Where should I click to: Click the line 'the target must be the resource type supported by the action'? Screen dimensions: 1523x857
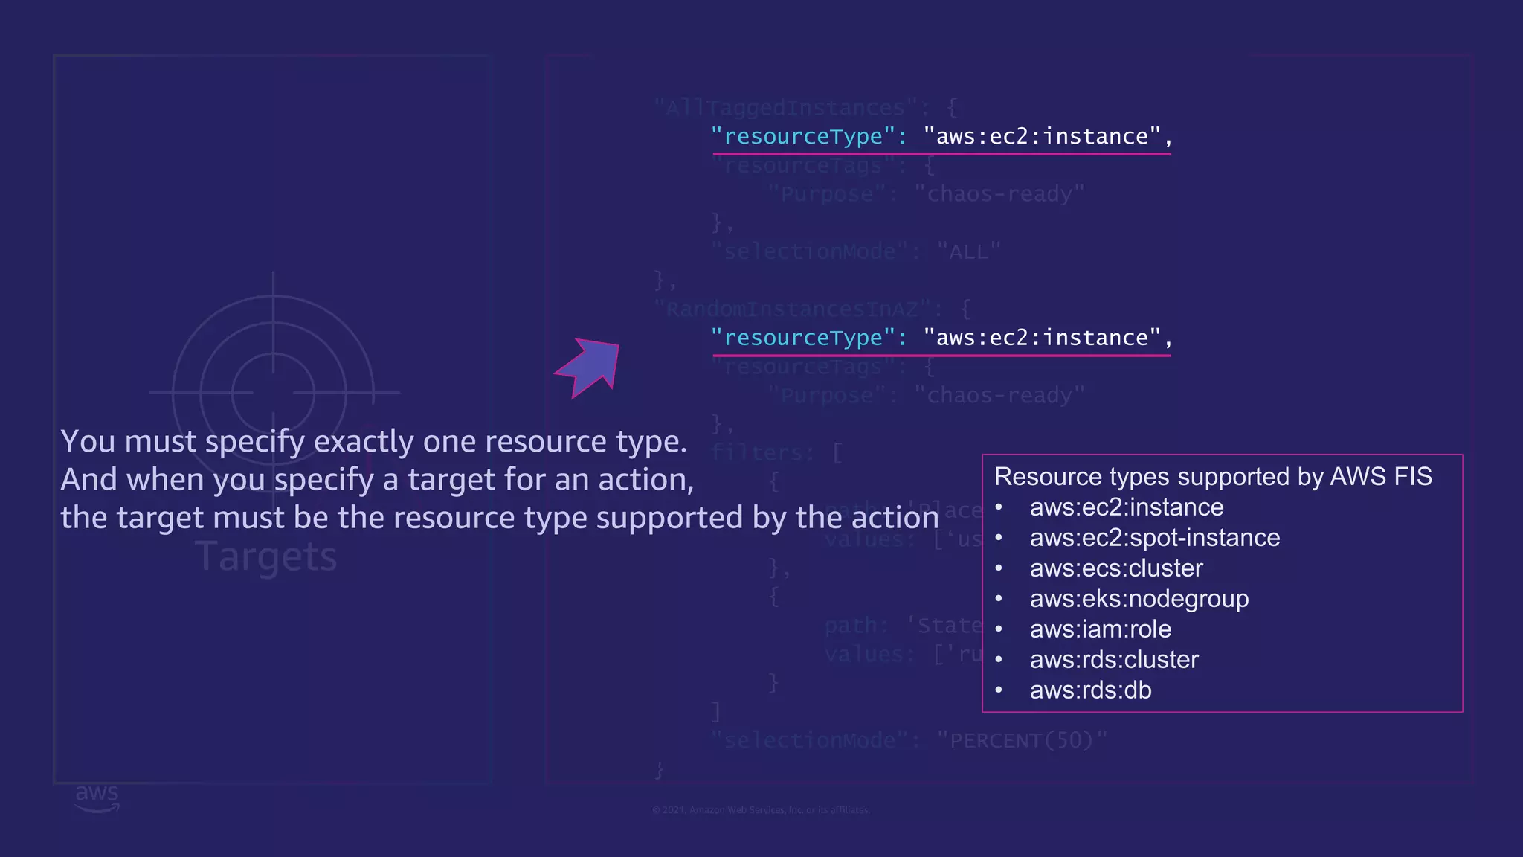pos(500,518)
